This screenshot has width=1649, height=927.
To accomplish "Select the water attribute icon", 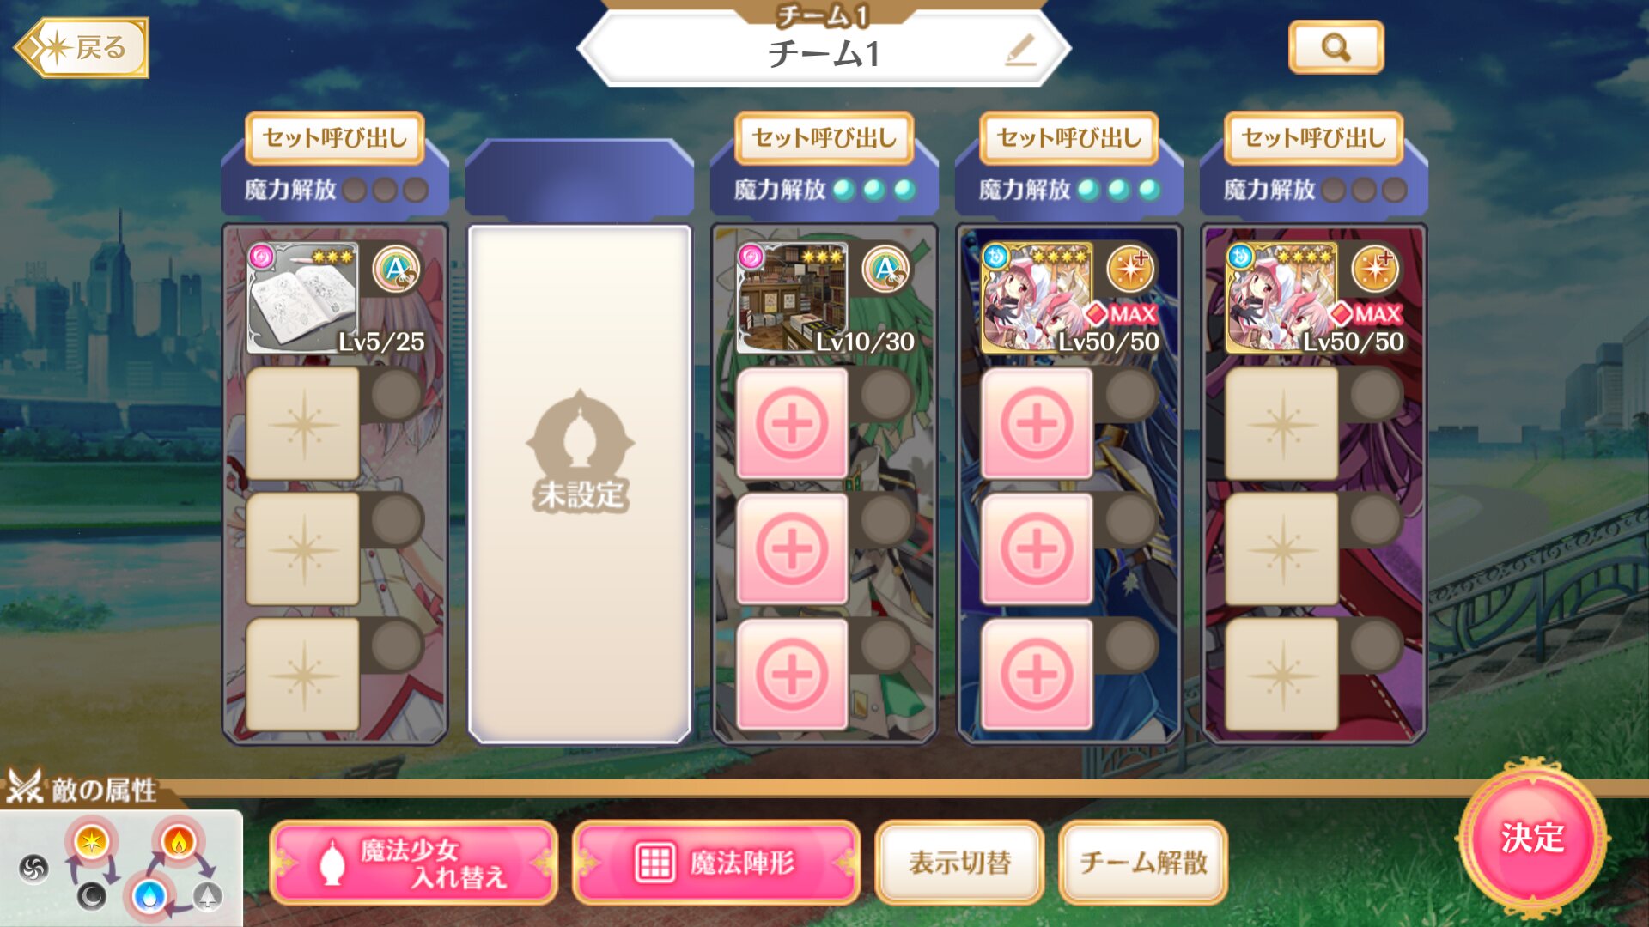I will pyautogui.click(x=150, y=895).
